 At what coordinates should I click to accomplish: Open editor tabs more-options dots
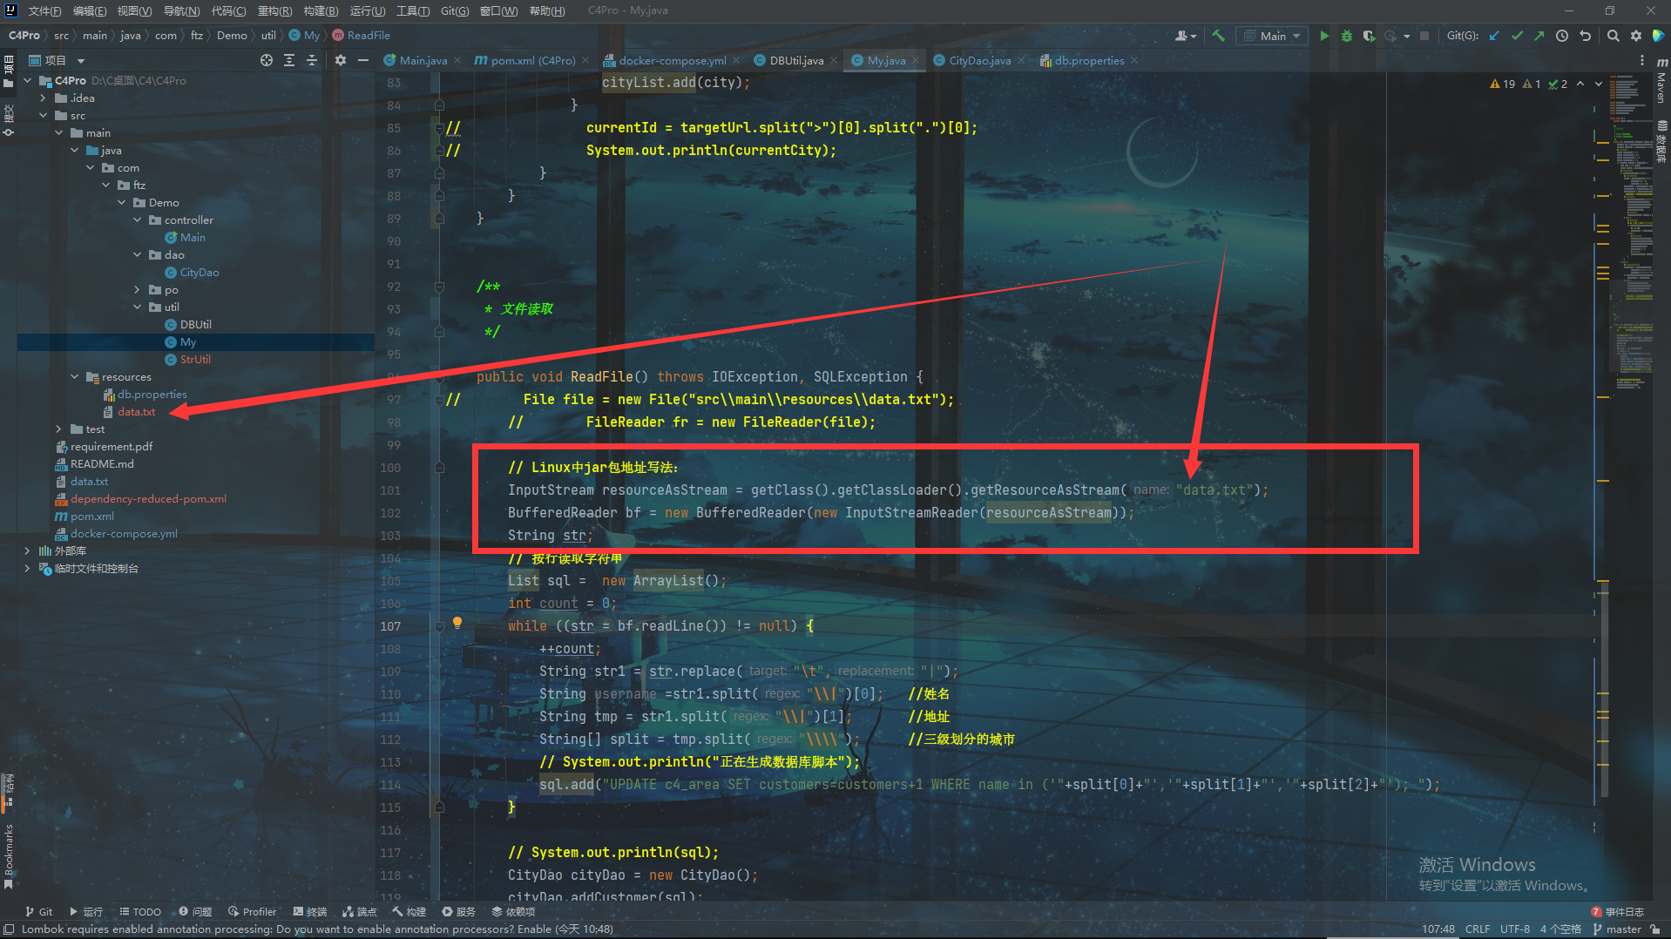pyautogui.click(x=1642, y=60)
